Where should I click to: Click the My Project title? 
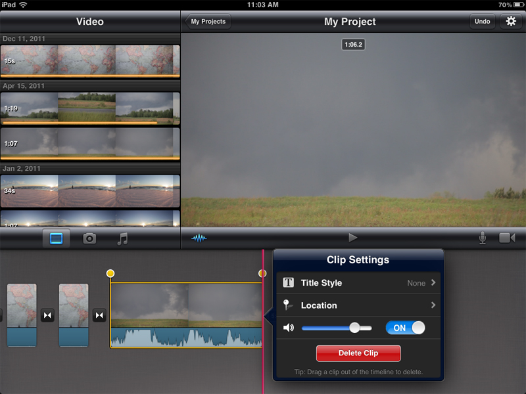(x=350, y=22)
